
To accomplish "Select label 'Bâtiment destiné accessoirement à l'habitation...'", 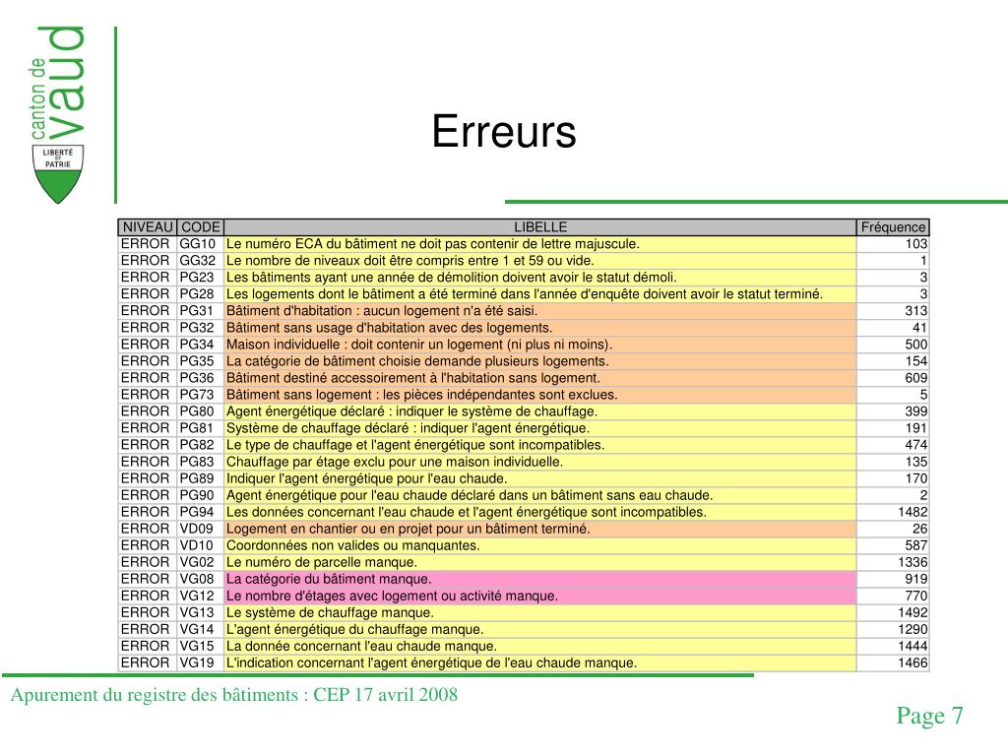I will click(412, 378).
